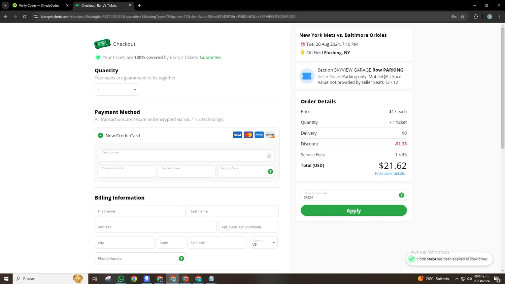Screen dimensions: 505x284
Task: Click the location pin icon near Citi Field
Action: (303, 53)
